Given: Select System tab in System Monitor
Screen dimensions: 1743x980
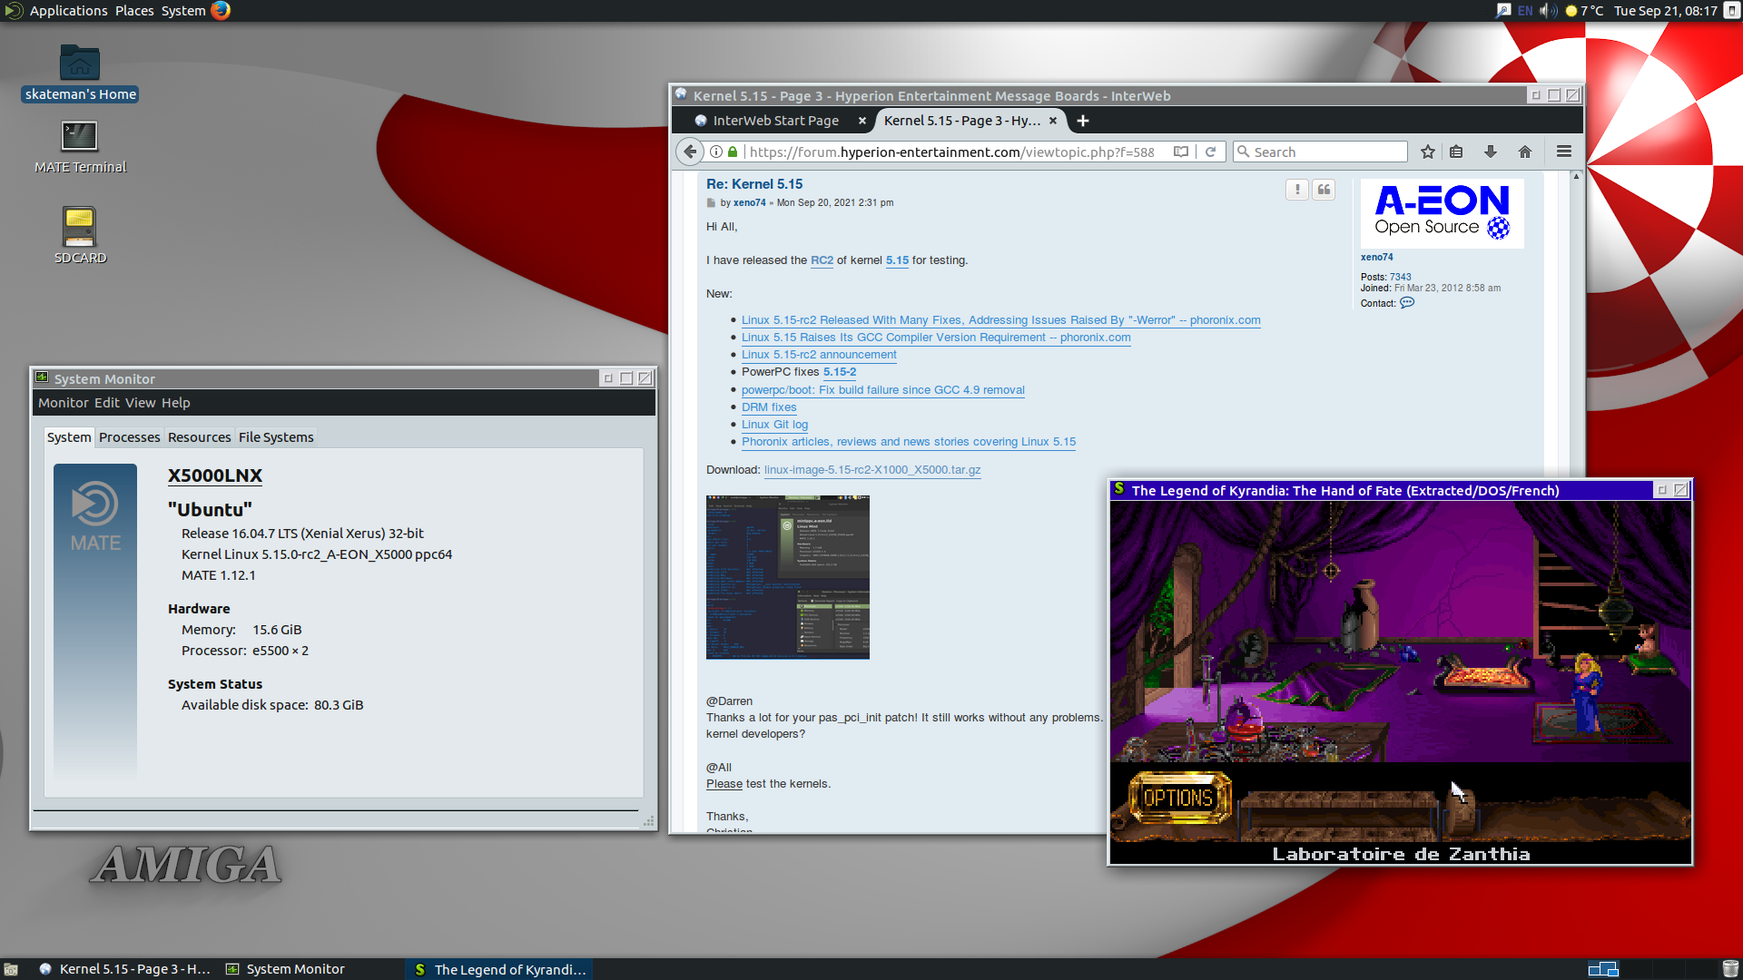Looking at the screenshot, I should [69, 437].
